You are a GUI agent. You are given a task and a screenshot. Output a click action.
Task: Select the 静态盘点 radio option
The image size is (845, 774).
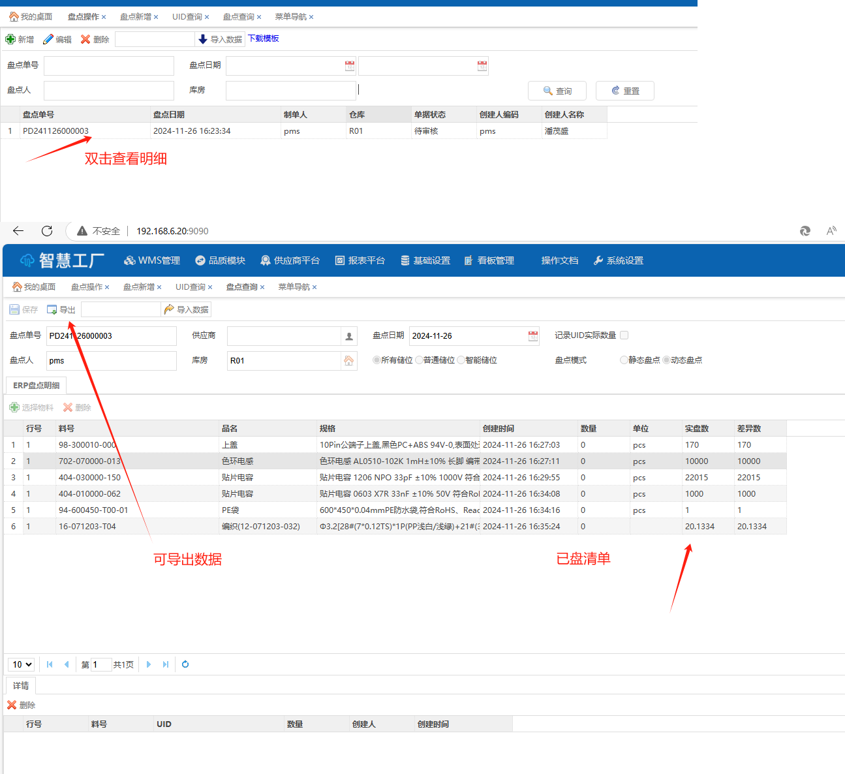click(624, 360)
